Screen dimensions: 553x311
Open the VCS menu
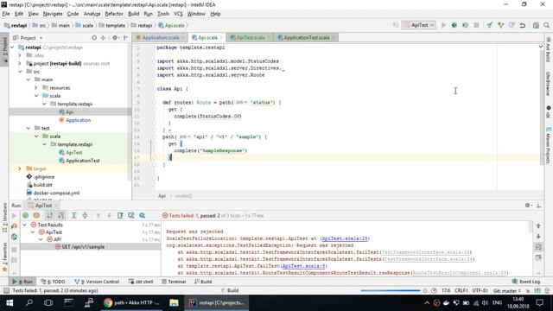click(x=178, y=14)
